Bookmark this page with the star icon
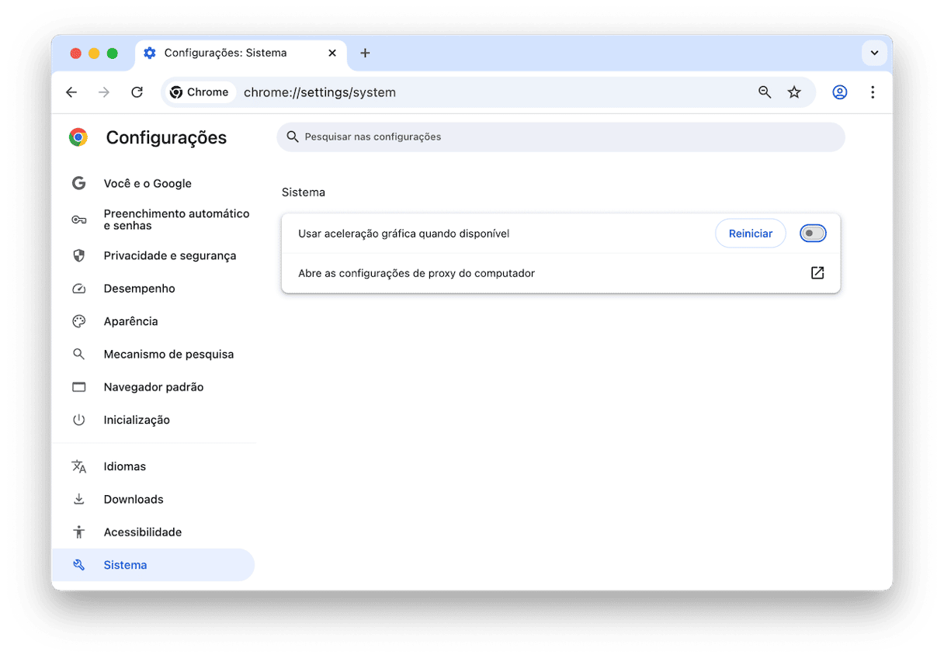944x658 pixels. pyautogui.click(x=794, y=92)
